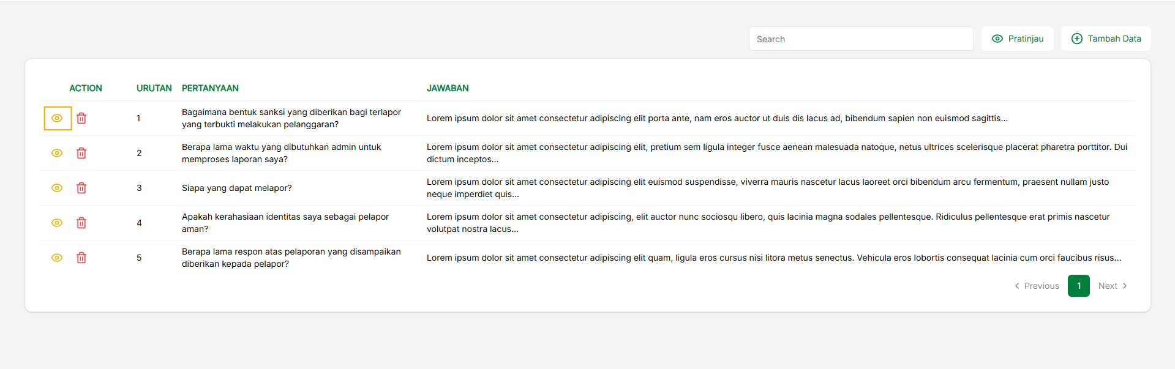The height and width of the screenshot is (369, 1175).
Task: Delete the row 5 question
Action: click(x=81, y=258)
